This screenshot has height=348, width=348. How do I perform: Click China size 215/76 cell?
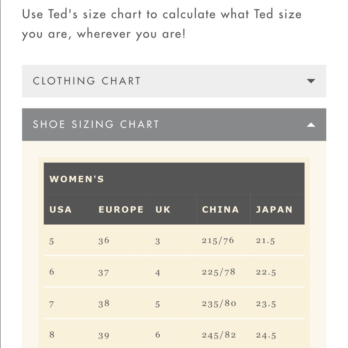click(218, 240)
